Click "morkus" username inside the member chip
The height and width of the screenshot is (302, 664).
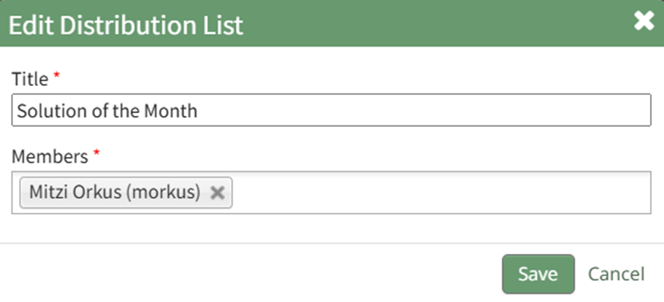pyautogui.click(x=172, y=193)
